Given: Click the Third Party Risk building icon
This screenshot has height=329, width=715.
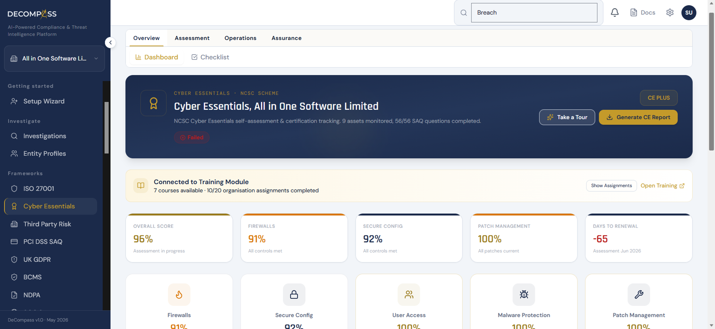Looking at the screenshot, I should click(x=14, y=224).
